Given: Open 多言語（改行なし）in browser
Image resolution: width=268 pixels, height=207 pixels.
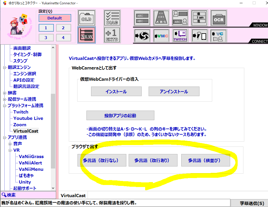Looking at the screenshot, I should coord(102,160).
